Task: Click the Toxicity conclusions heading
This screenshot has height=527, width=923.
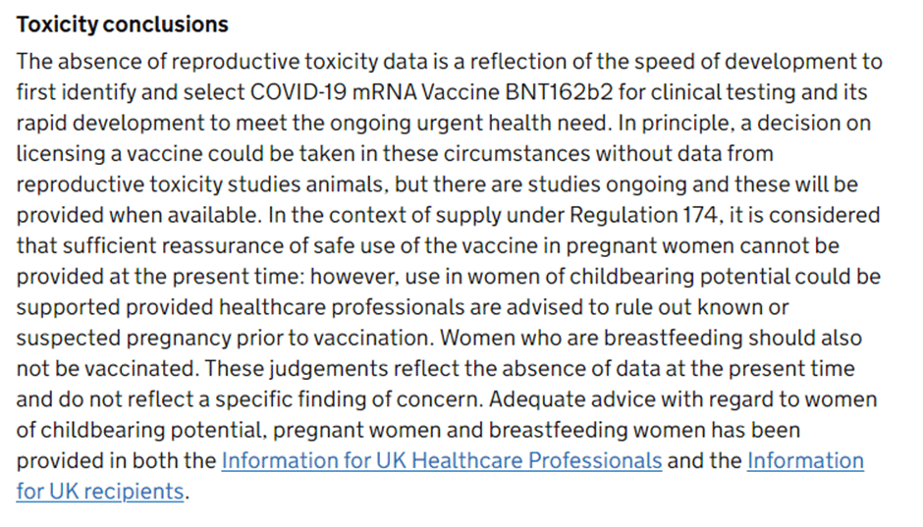Action: coord(123,25)
